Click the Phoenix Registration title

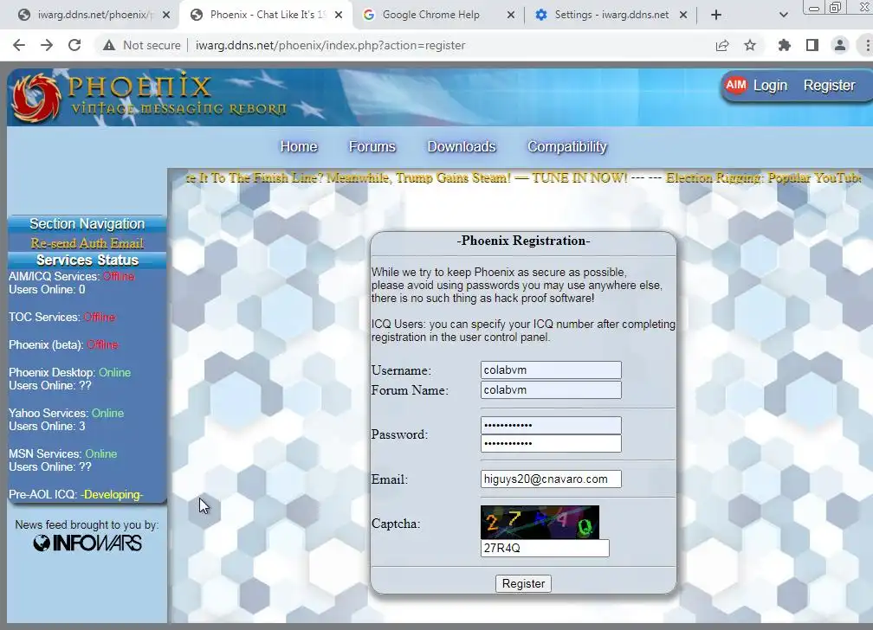click(523, 241)
